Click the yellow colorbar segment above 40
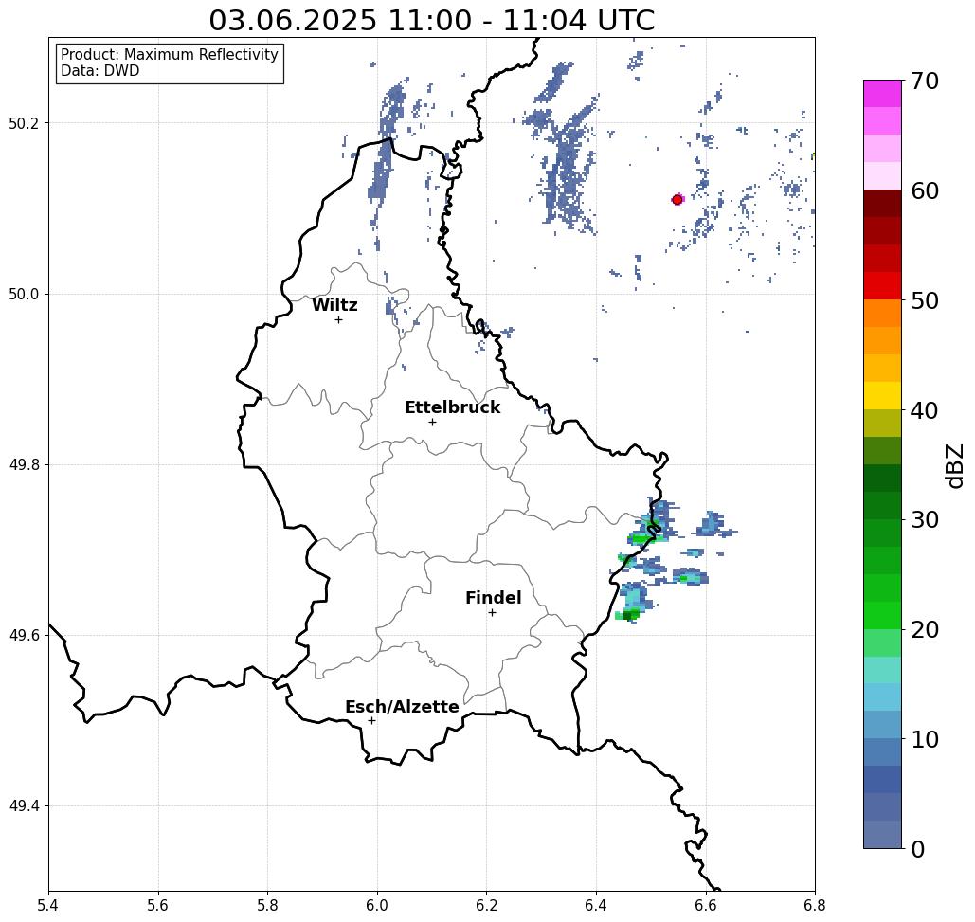This screenshot has width=975, height=922. pos(882,395)
